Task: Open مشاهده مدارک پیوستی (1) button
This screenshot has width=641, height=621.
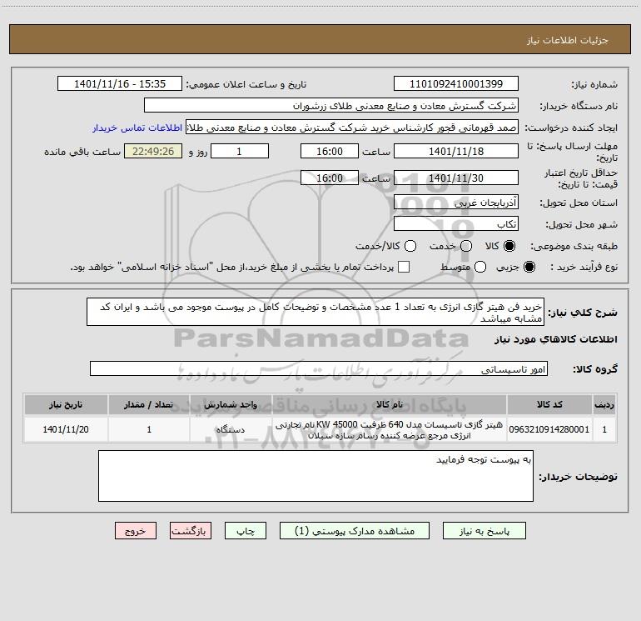Action: (x=355, y=531)
